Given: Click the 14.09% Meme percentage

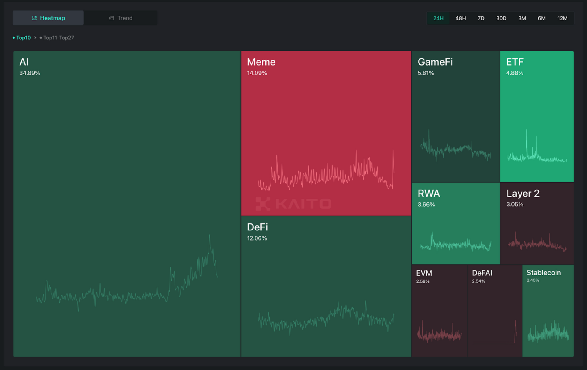Looking at the screenshot, I should (257, 73).
